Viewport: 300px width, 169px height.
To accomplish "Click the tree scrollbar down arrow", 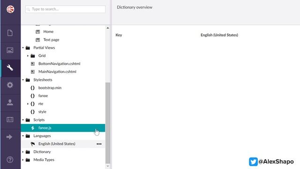I will (x=108, y=166).
